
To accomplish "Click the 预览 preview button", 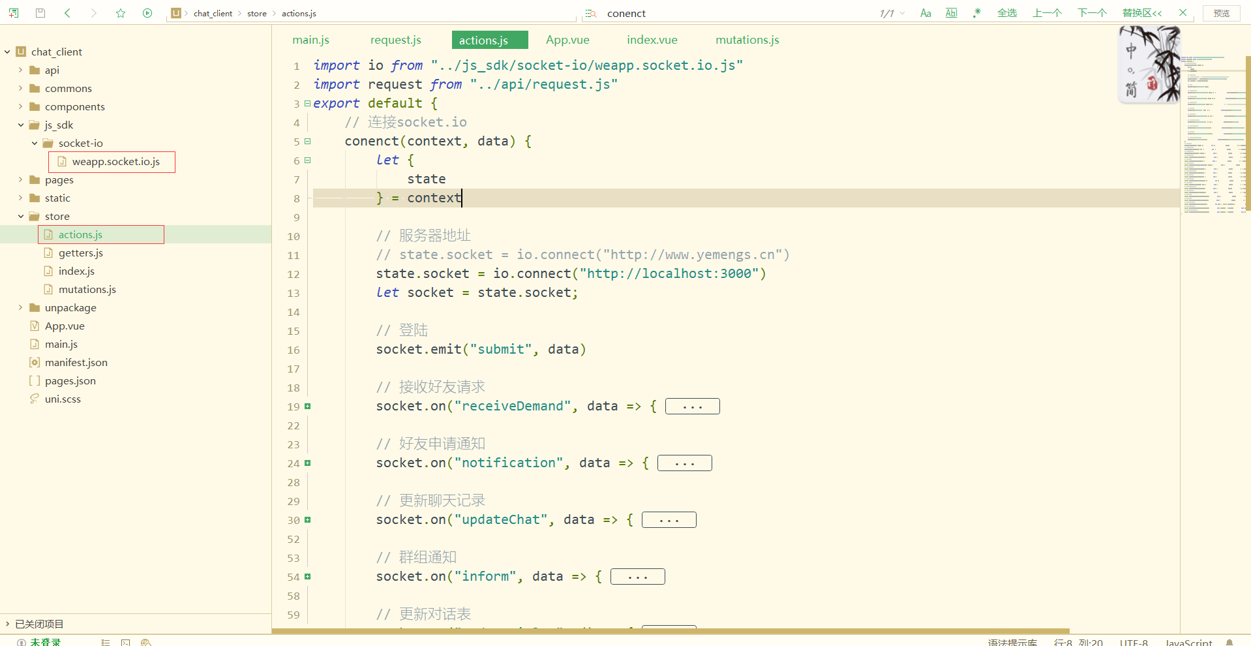I will [1221, 13].
